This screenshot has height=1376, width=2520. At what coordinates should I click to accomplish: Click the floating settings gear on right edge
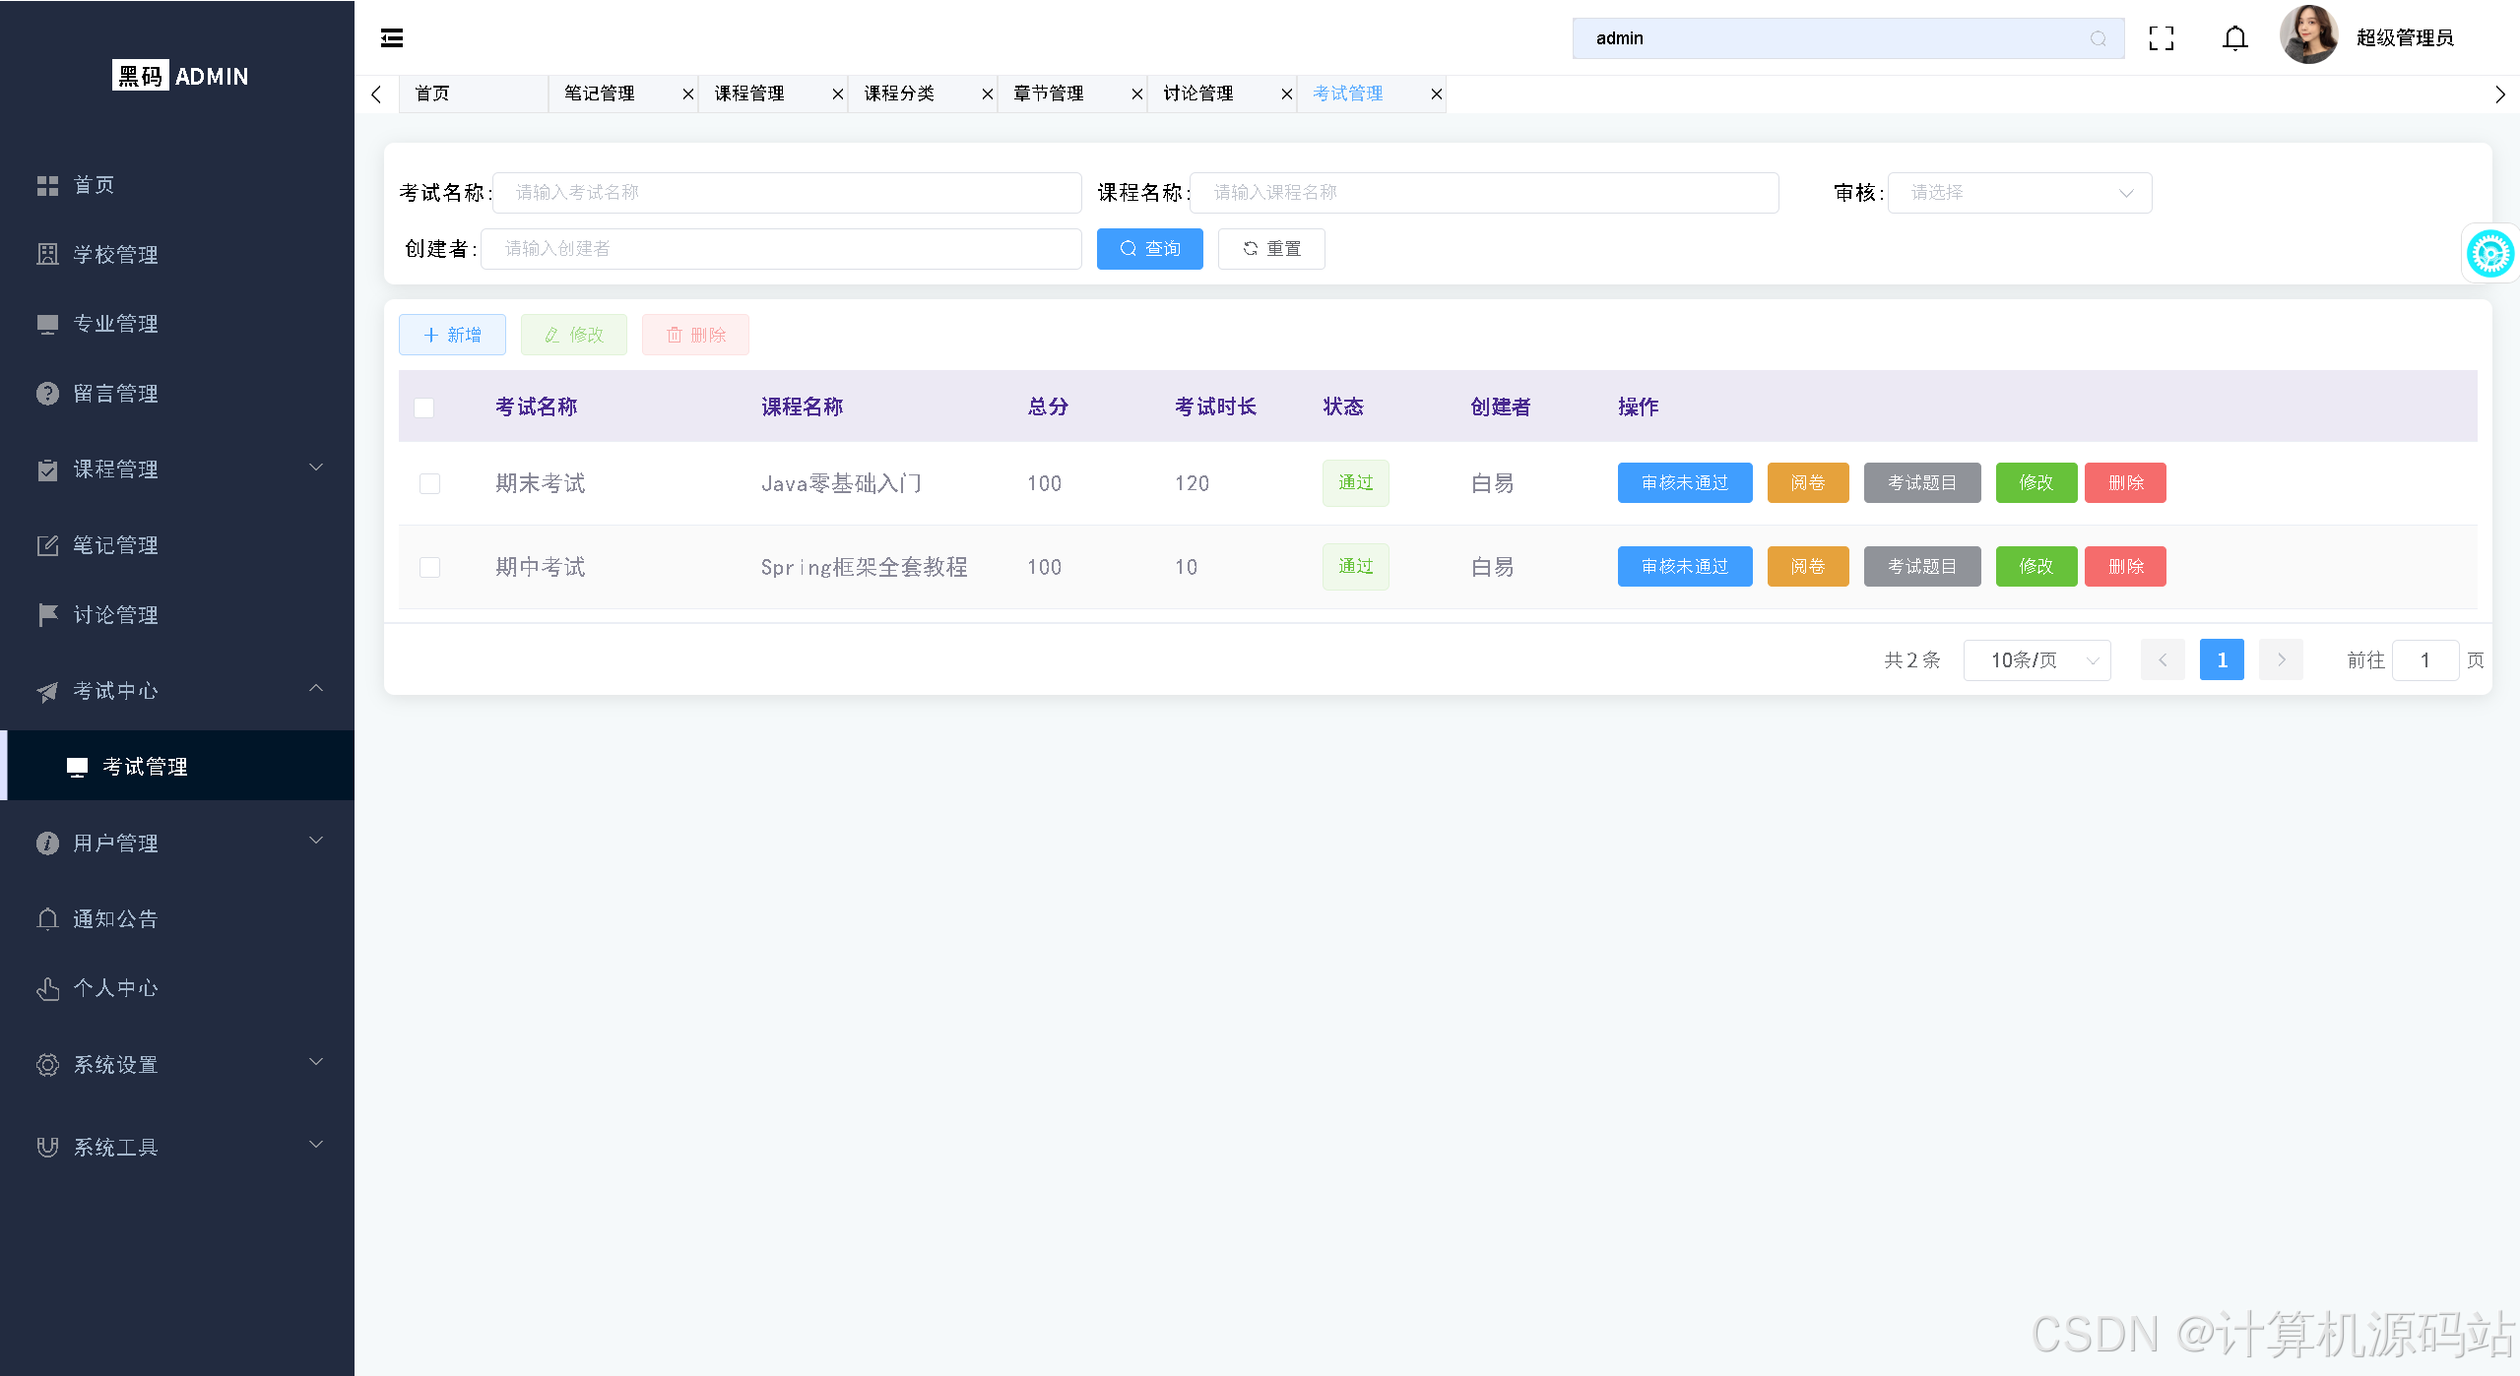2490,253
